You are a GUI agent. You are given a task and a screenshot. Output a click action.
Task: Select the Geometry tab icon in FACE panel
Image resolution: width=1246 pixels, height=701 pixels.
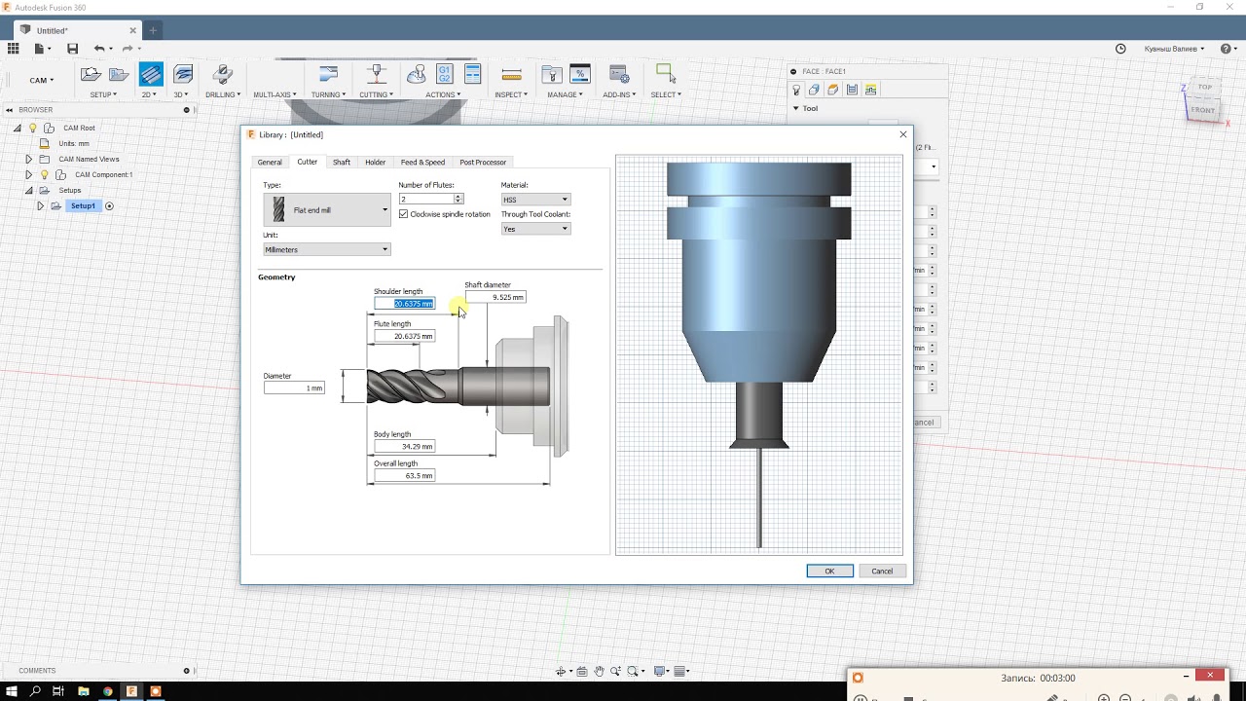[815, 90]
